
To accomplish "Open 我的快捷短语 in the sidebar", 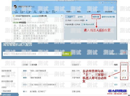I will (7, 71).
